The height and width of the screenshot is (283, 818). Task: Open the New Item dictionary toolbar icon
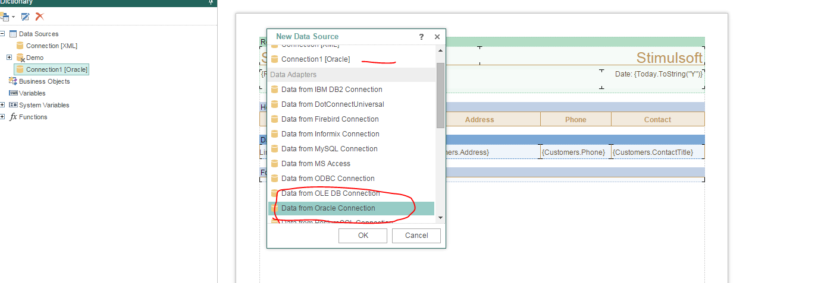point(5,17)
